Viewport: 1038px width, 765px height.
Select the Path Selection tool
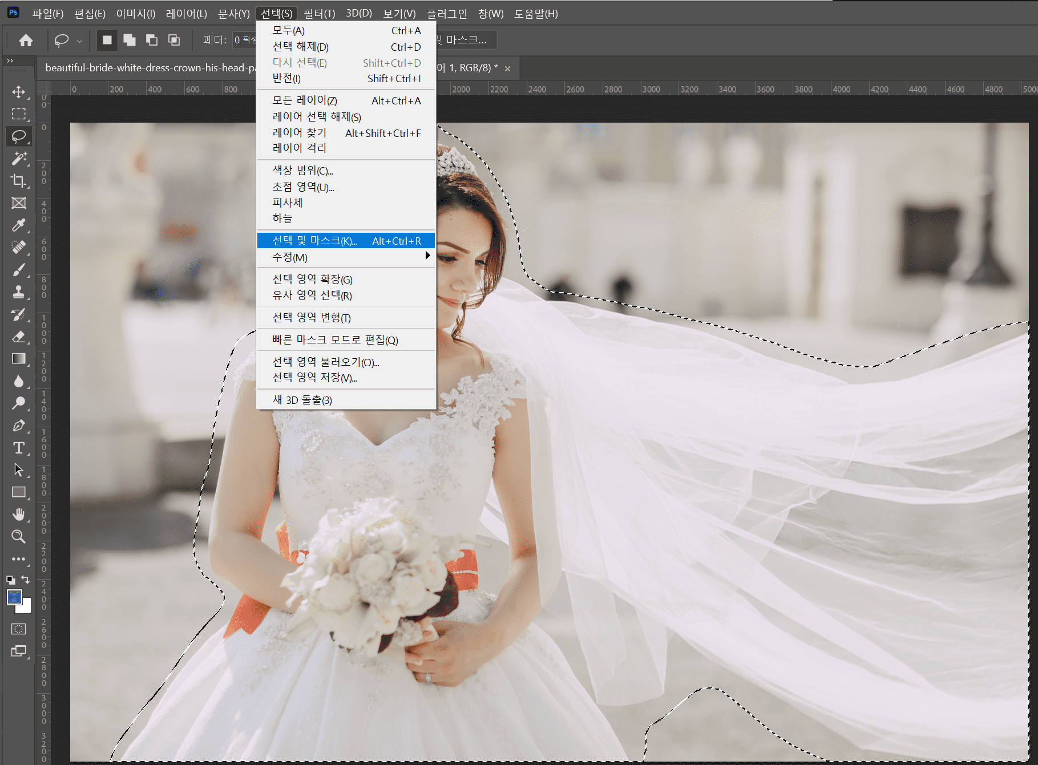tap(19, 470)
